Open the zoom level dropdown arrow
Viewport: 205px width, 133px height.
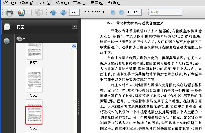pyautogui.click(x=143, y=12)
